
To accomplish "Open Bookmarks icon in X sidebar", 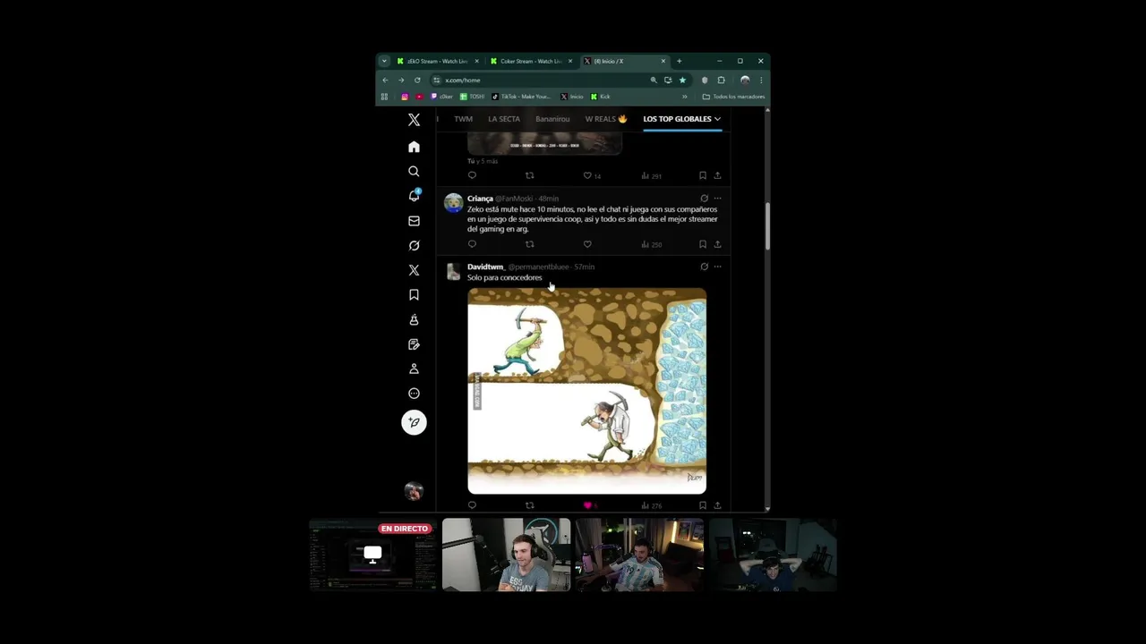I will pos(414,294).
